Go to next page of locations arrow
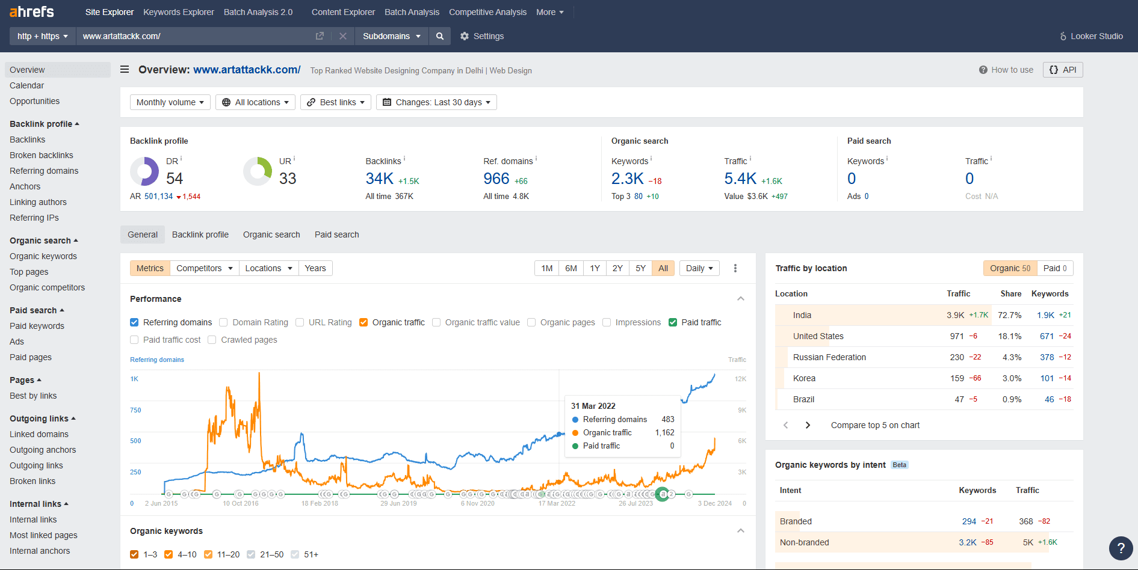The height and width of the screenshot is (570, 1138). (808, 425)
